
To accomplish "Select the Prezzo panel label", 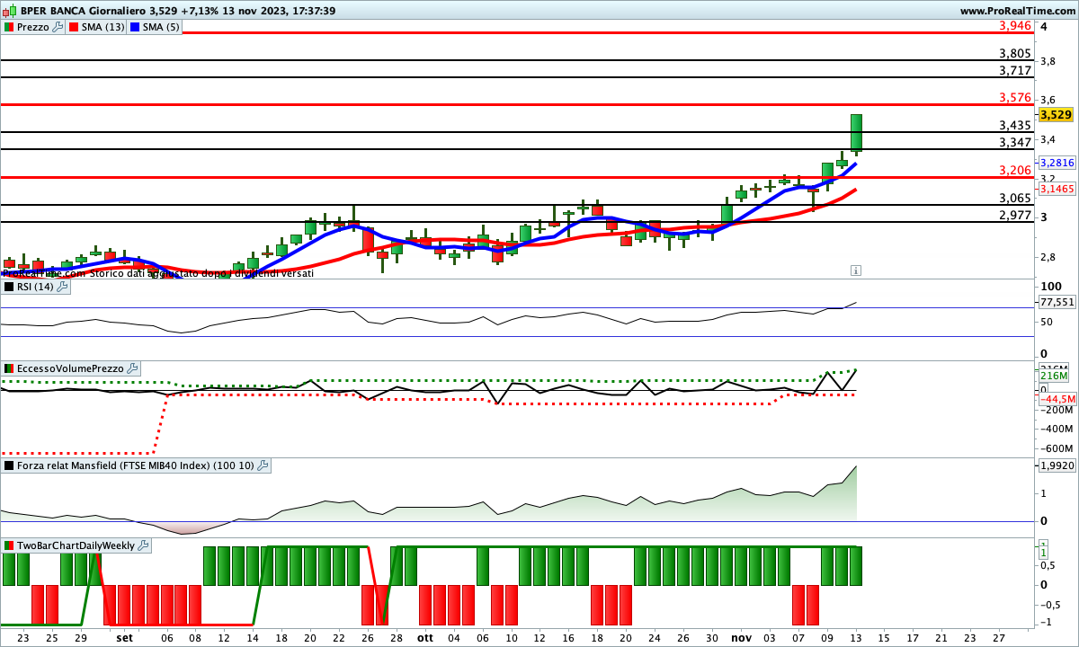I will point(34,27).
